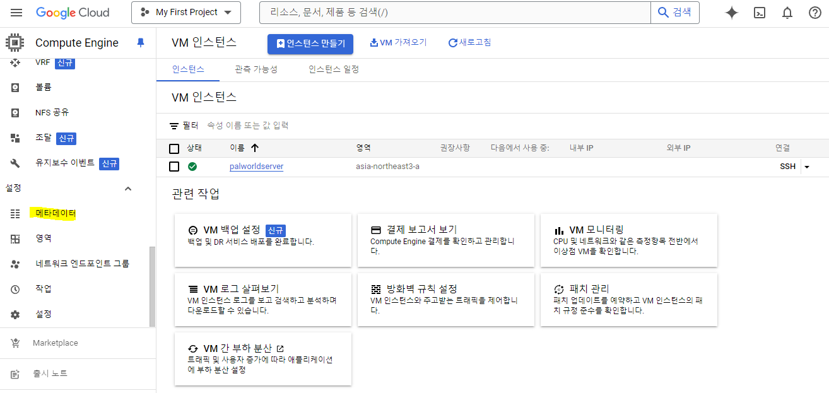829x393 pixels.
Task: Switch to the 인스턴스 일정 tab
Action: click(x=334, y=69)
